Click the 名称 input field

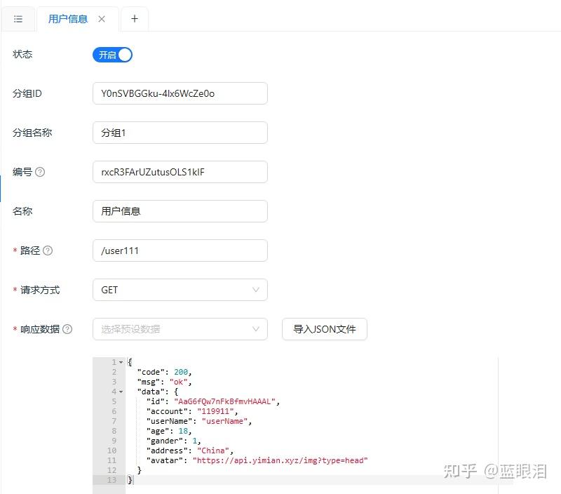pyautogui.click(x=180, y=211)
